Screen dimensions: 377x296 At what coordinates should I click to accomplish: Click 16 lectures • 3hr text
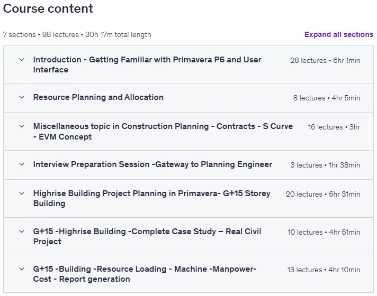tap(334, 127)
